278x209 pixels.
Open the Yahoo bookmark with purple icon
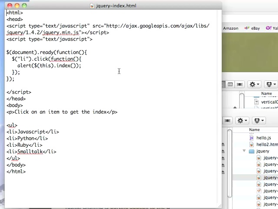(x=272, y=28)
